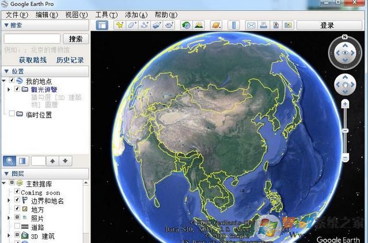Check the 临时位置 folder checkbox
The image size is (368, 243).
tap(12, 114)
